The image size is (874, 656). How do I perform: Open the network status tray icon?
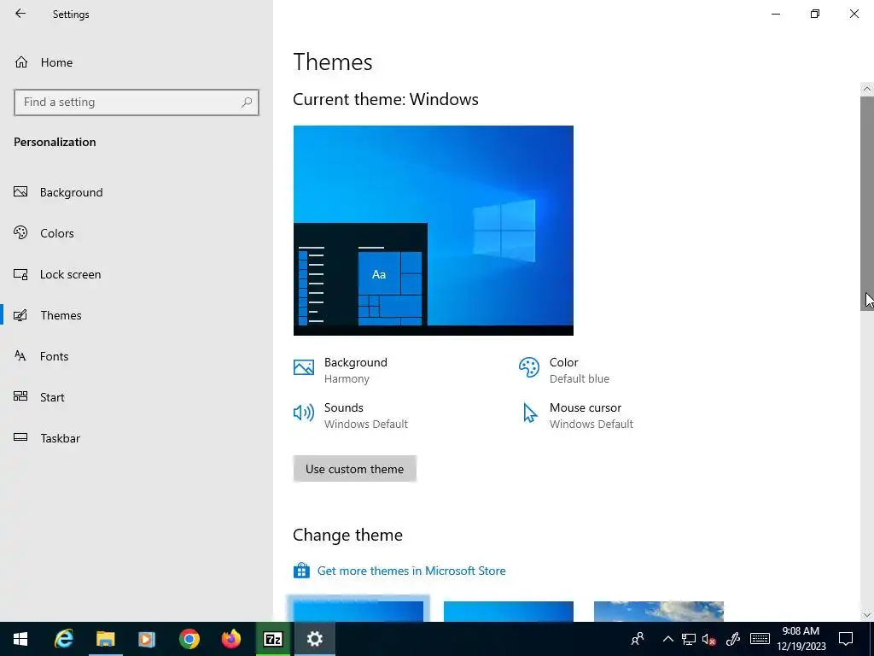point(689,639)
